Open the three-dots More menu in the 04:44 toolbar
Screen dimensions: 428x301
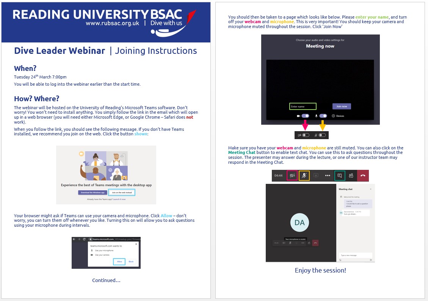[328, 176]
